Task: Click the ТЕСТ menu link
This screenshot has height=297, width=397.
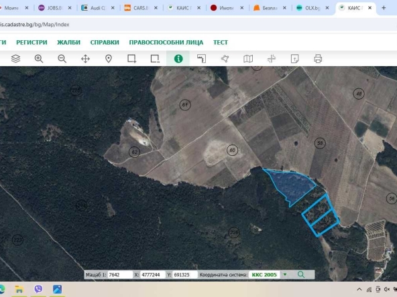Action: click(221, 42)
